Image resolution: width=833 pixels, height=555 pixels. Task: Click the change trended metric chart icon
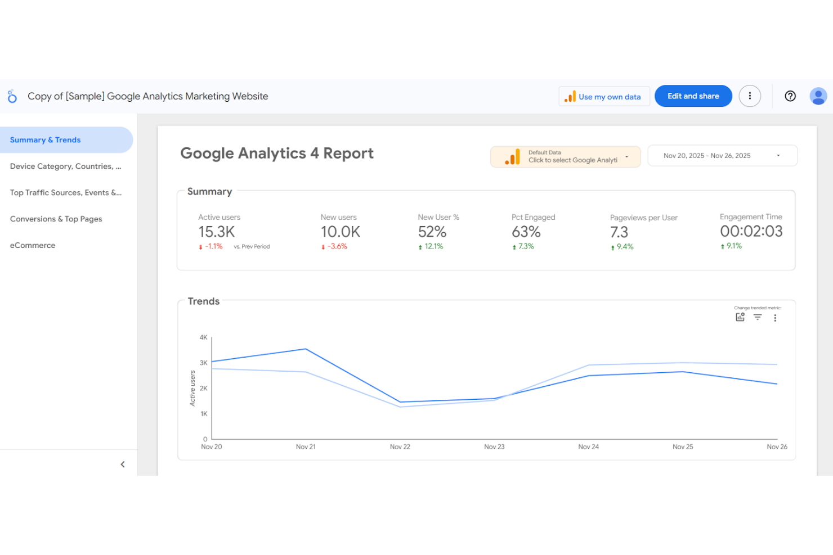[x=740, y=317]
